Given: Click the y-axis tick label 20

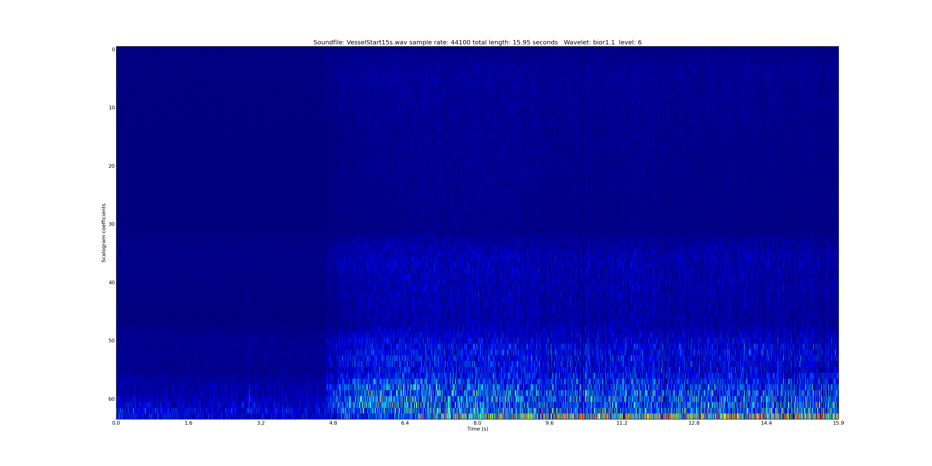Looking at the screenshot, I should [x=112, y=166].
